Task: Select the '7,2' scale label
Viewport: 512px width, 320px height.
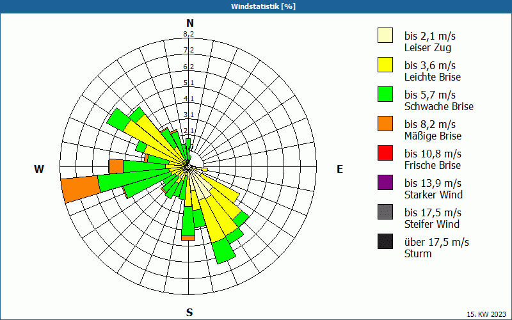Action: tap(188, 50)
